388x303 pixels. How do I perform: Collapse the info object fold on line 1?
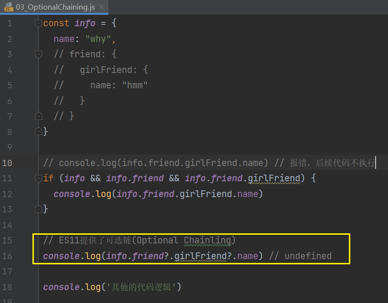(x=38, y=23)
